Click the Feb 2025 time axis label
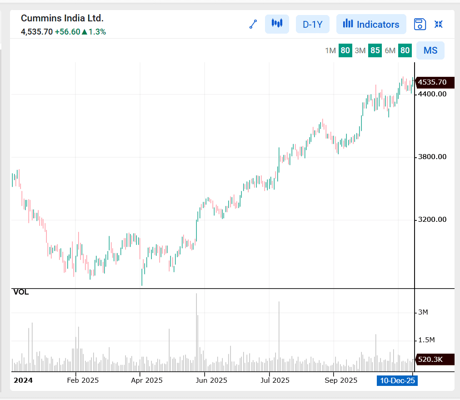This screenshot has height=400, width=460. (83, 380)
